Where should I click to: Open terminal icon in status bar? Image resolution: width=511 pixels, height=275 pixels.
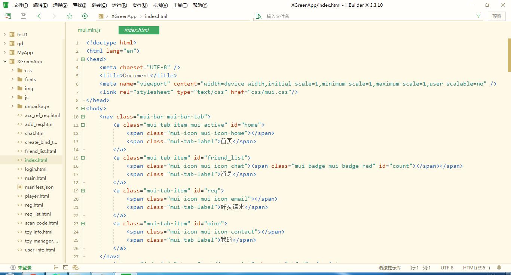coord(66,268)
